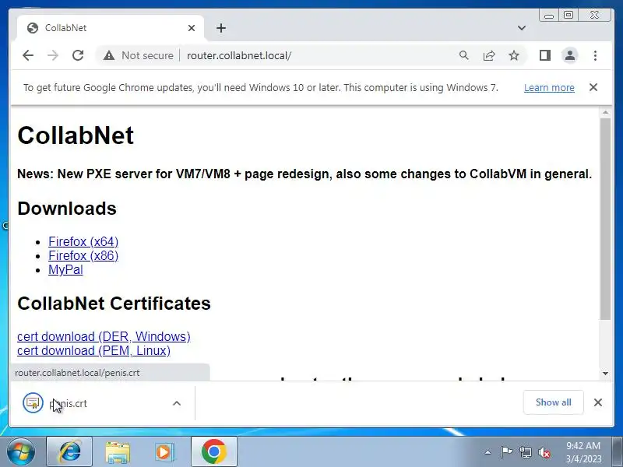Screen dimensions: 623x467
Task: Click the Downloads heading
Action: [67, 209]
